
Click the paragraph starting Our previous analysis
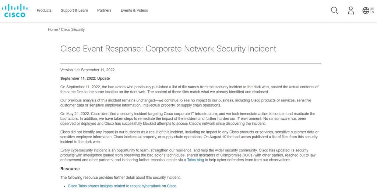[188, 103]
